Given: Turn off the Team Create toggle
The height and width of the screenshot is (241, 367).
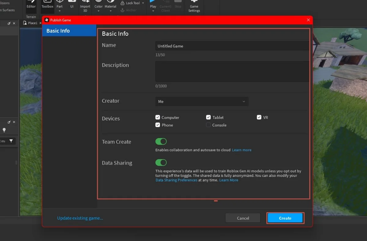Looking at the screenshot, I should coord(161,141).
